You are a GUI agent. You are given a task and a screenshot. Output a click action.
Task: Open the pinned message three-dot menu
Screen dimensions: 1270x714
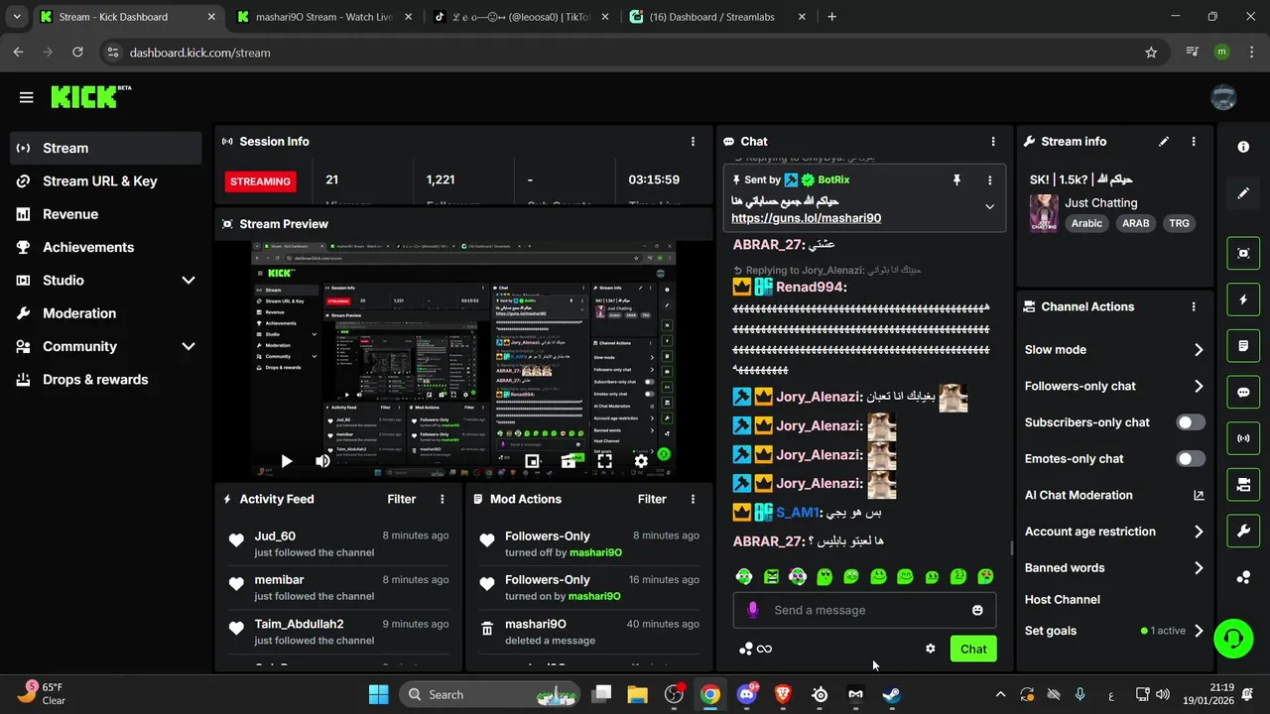pos(989,180)
